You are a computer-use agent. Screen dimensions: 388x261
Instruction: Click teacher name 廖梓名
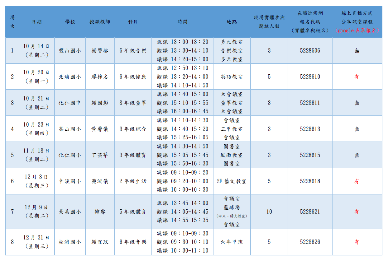[100, 77]
